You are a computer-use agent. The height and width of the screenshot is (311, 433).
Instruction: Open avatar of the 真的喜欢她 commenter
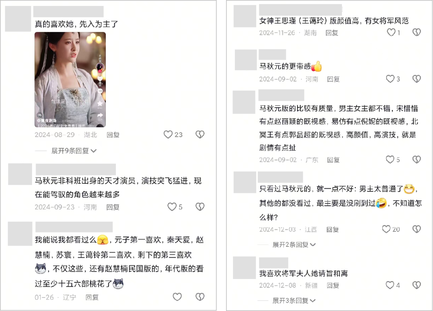(18, 19)
